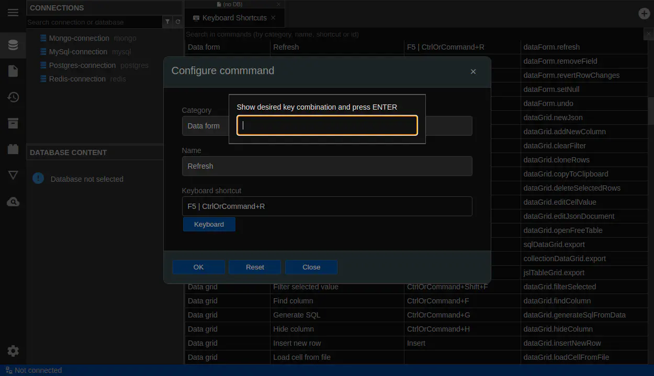The height and width of the screenshot is (376, 654).
Task: Select the dataGrid.clearFilter cell
Action: pos(584,146)
